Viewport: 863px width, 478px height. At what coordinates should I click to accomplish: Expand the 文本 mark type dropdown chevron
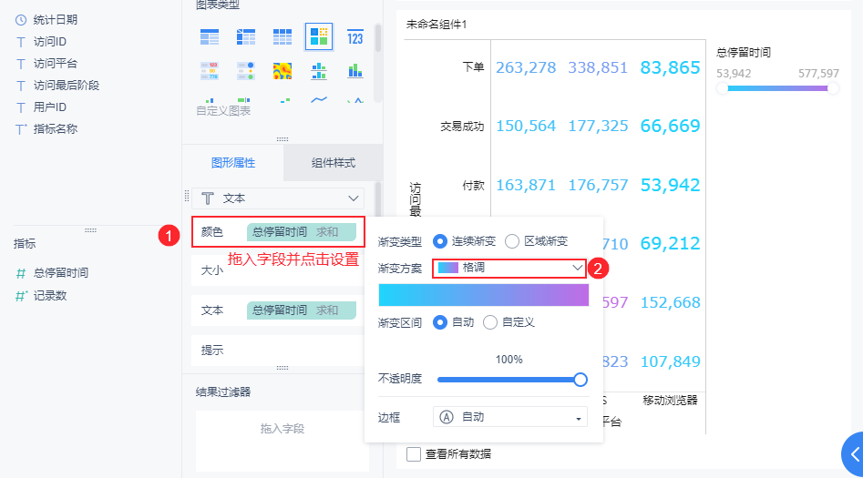pyautogui.click(x=354, y=198)
